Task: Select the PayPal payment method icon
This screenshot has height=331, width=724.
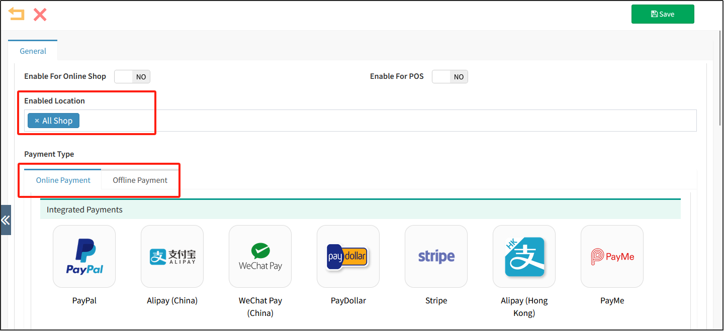Action: [x=84, y=256]
